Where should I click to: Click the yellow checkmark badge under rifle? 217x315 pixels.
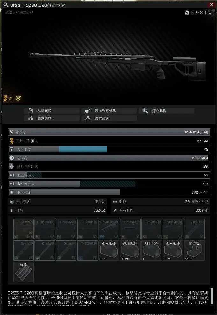(18, 98)
